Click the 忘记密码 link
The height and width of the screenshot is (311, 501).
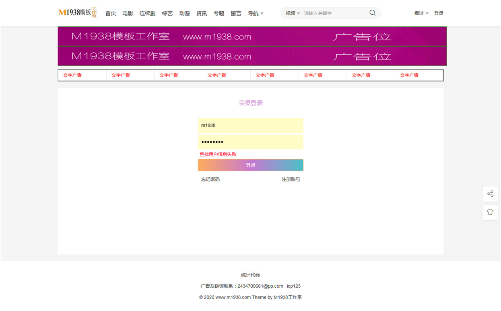click(x=210, y=179)
